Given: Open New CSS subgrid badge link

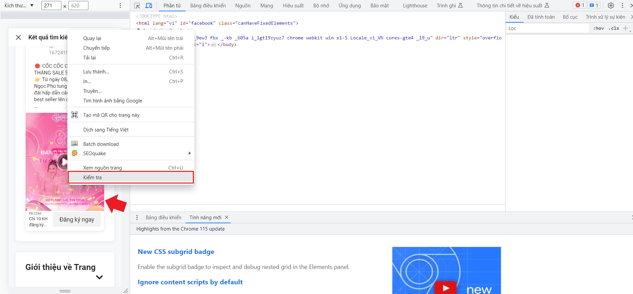Looking at the screenshot, I should [x=176, y=252].
